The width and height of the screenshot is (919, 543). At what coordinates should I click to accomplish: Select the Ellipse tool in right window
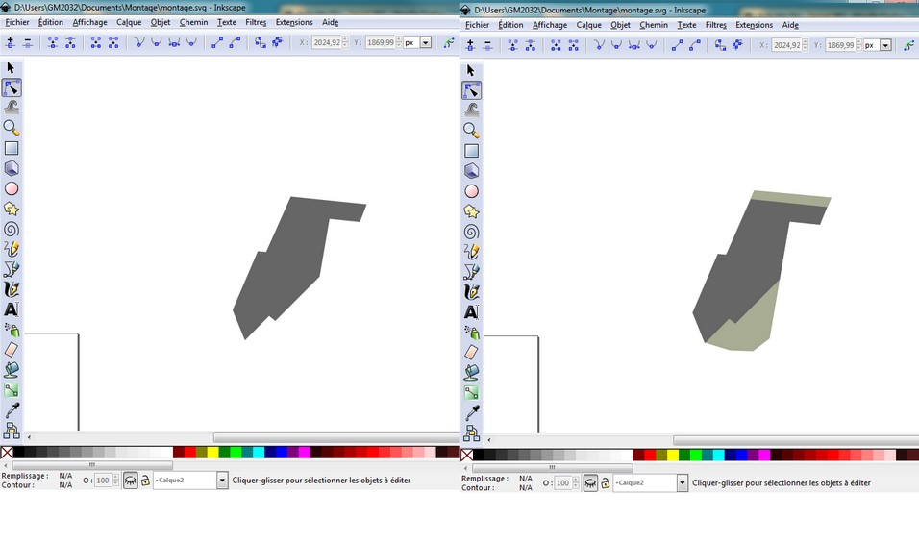471,191
